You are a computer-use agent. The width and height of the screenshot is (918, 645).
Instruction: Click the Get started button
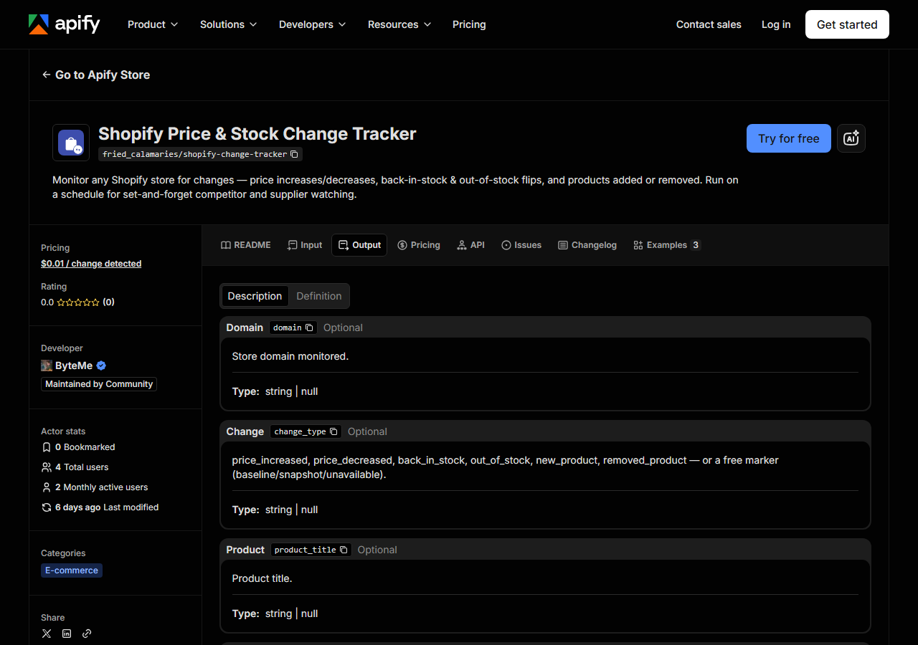pos(847,24)
